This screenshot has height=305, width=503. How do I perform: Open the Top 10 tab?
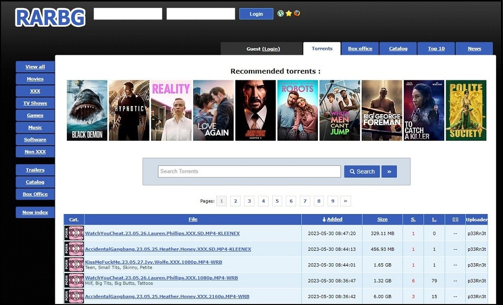(x=436, y=49)
